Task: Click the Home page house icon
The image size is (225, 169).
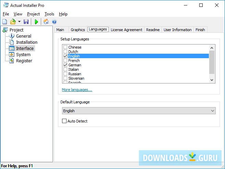Action: pyautogui.click(x=46, y=22)
